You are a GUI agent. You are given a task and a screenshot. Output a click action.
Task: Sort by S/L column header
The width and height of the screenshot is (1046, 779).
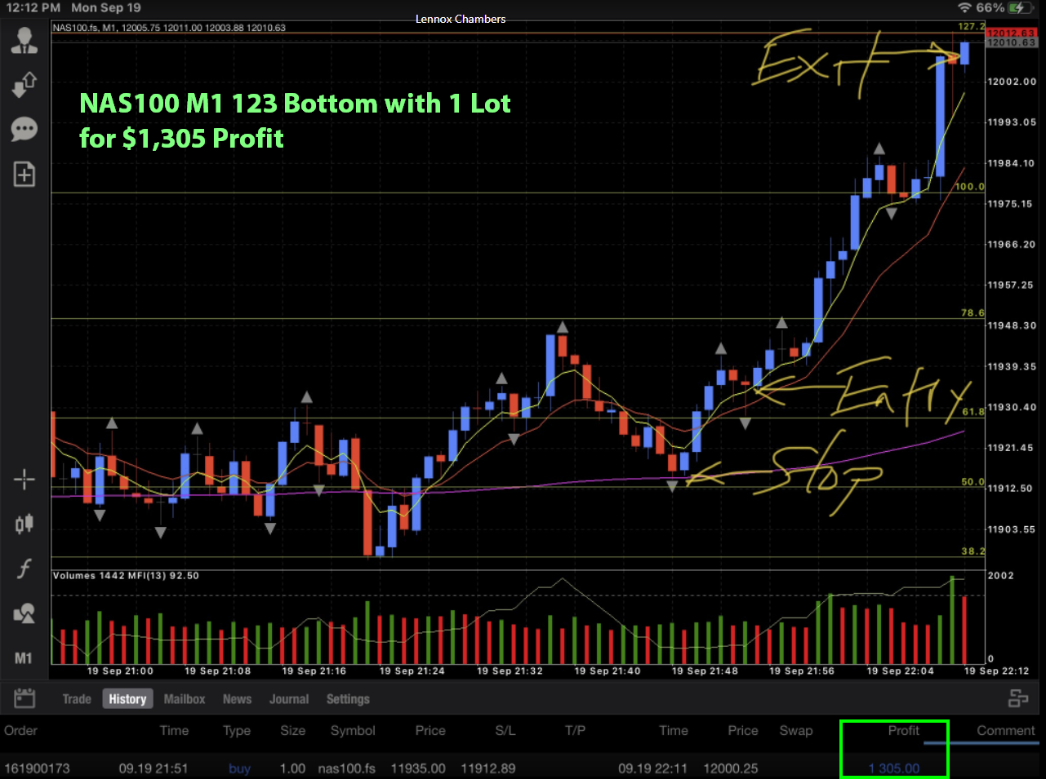click(505, 730)
